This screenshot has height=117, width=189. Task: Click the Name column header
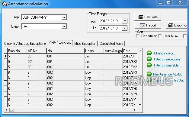[x=94, y=51]
